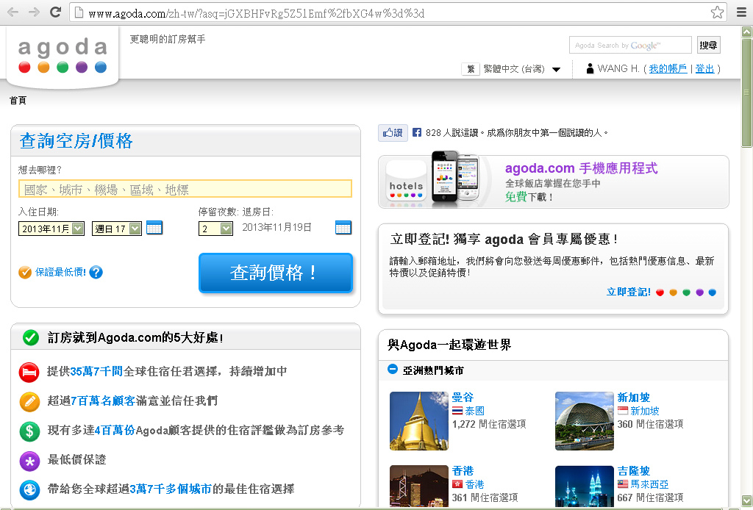Click the Facebook logo icon
Image resolution: width=753 pixels, height=510 pixels.
(417, 132)
